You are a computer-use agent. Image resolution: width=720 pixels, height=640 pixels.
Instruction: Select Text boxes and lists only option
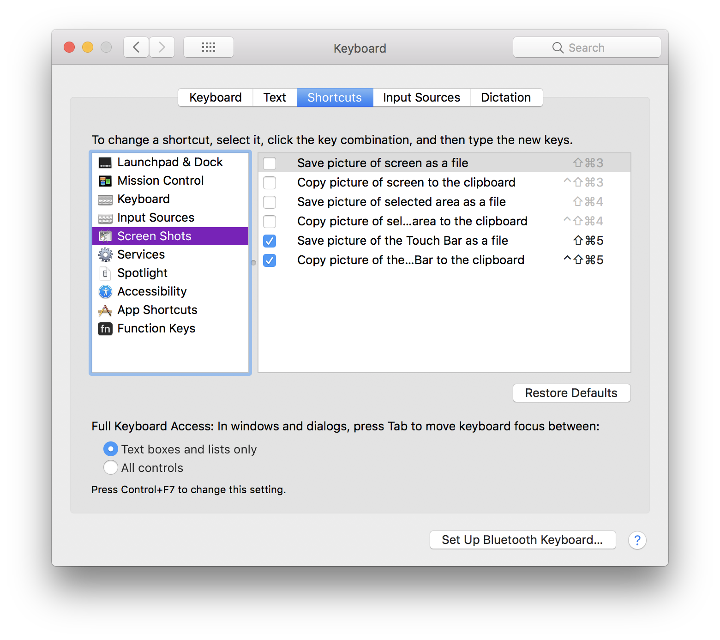tap(111, 449)
